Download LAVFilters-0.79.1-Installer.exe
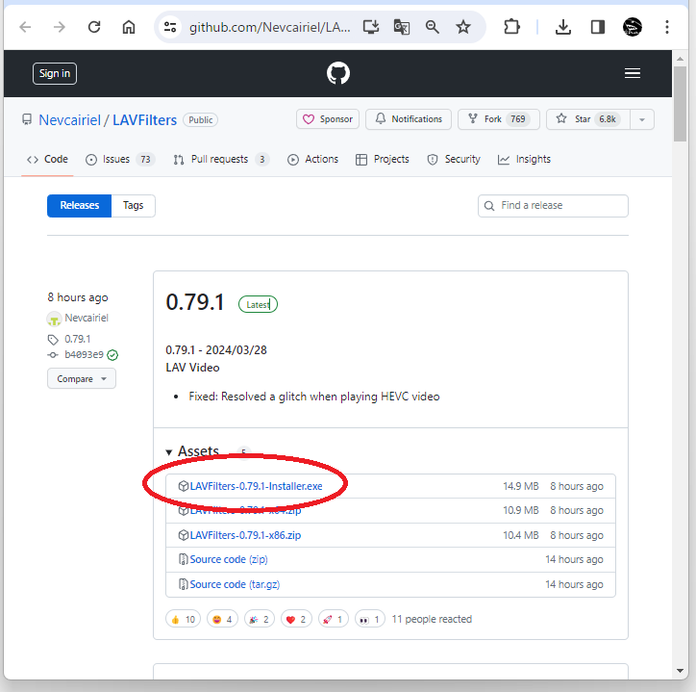 pos(256,486)
